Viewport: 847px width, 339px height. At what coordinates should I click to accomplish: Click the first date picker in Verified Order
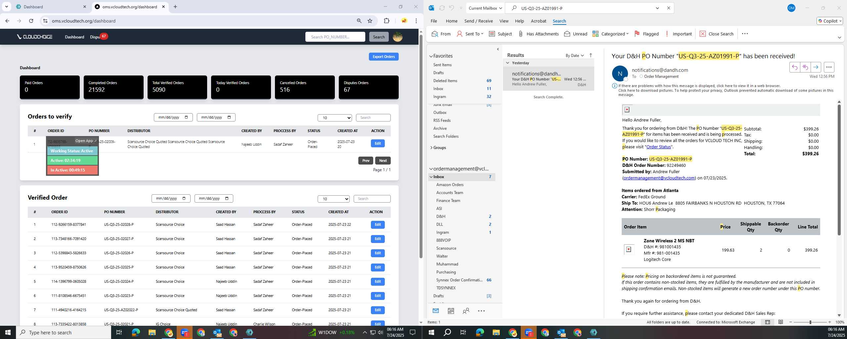171,199
